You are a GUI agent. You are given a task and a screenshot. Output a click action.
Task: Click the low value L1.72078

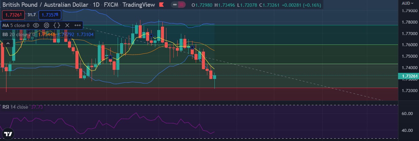[247, 5]
